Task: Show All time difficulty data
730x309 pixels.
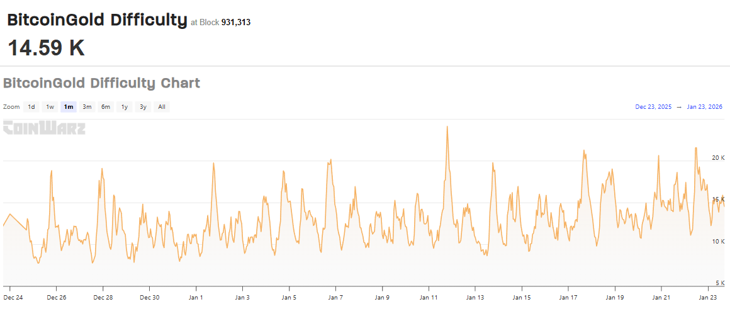Action: tap(162, 107)
